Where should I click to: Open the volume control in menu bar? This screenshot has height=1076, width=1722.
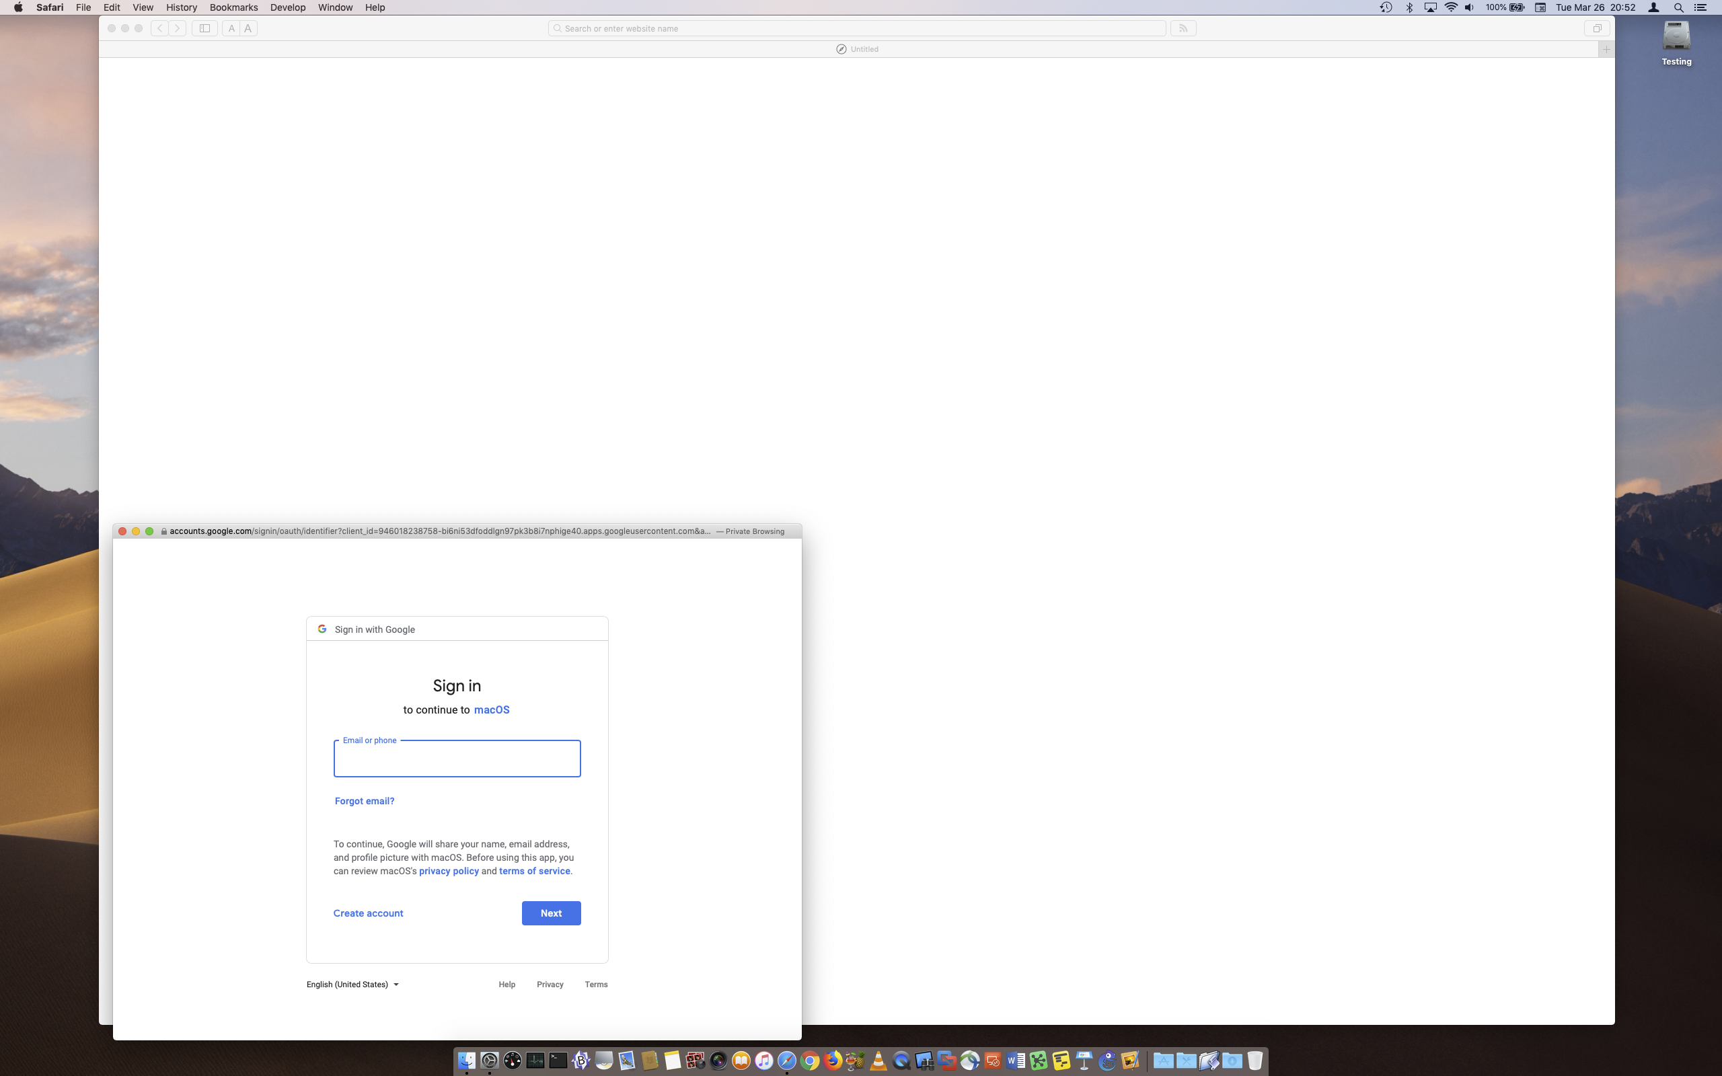pos(1468,8)
